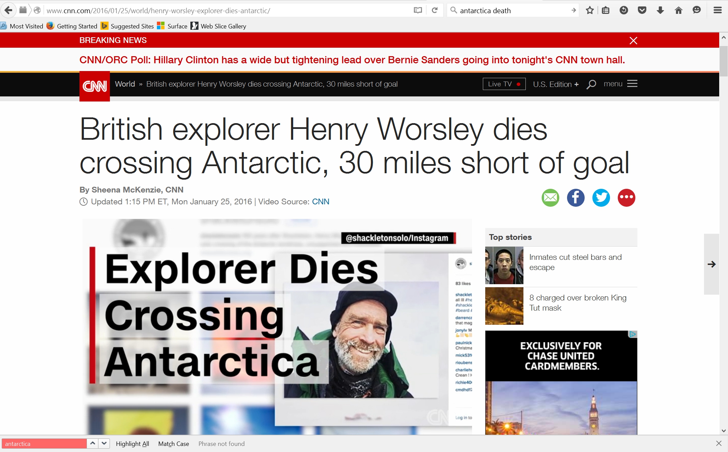
Task: Reload the page with refresh icon
Action: click(x=435, y=10)
